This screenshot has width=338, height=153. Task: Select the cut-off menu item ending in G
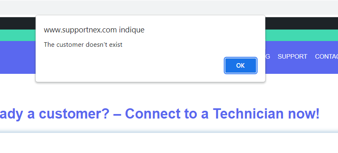pos(267,57)
